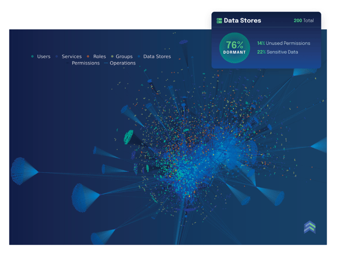
Task: Toggle the Operations legend label
Action: click(123, 63)
